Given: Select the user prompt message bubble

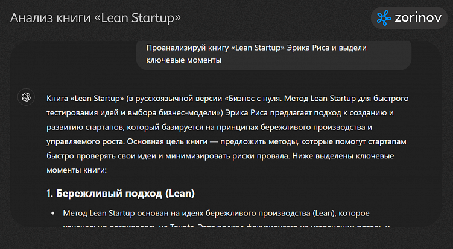Looking at the screenshot, I should click(273, 54).
